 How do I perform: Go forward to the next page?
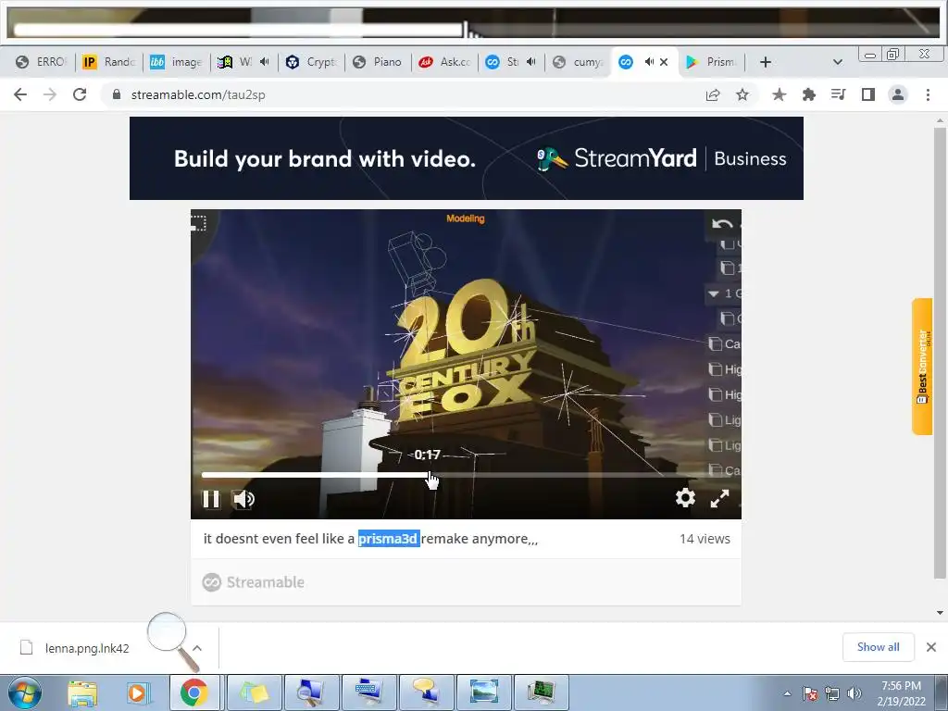pos(50,94)
